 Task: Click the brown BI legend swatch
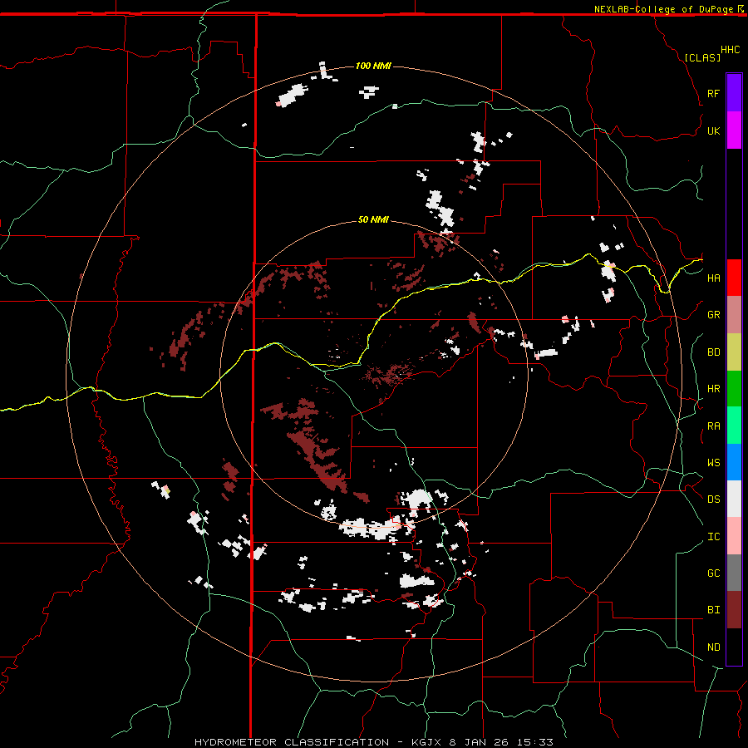pyautogui.click(x=734, y=610)
